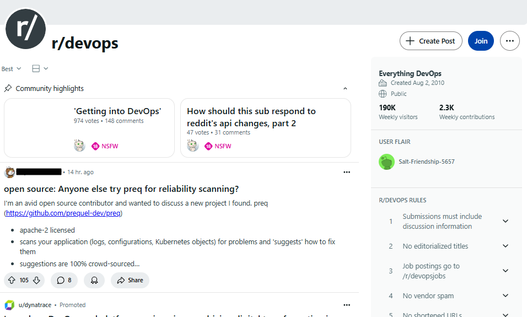527x317 pixels.
Task: Join the r/devops community
Action: tap(481, 41)
